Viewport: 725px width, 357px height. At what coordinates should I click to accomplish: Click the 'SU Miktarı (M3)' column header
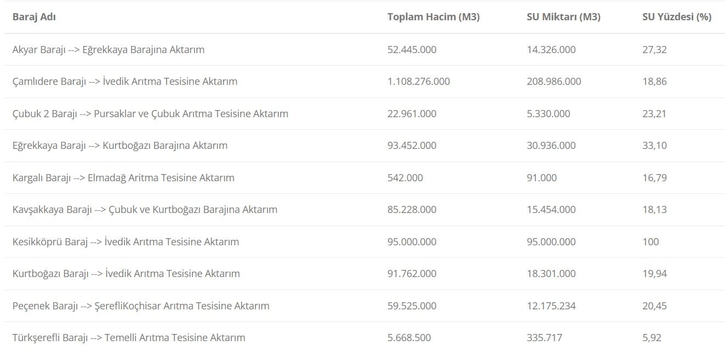[x=563, y=17]
